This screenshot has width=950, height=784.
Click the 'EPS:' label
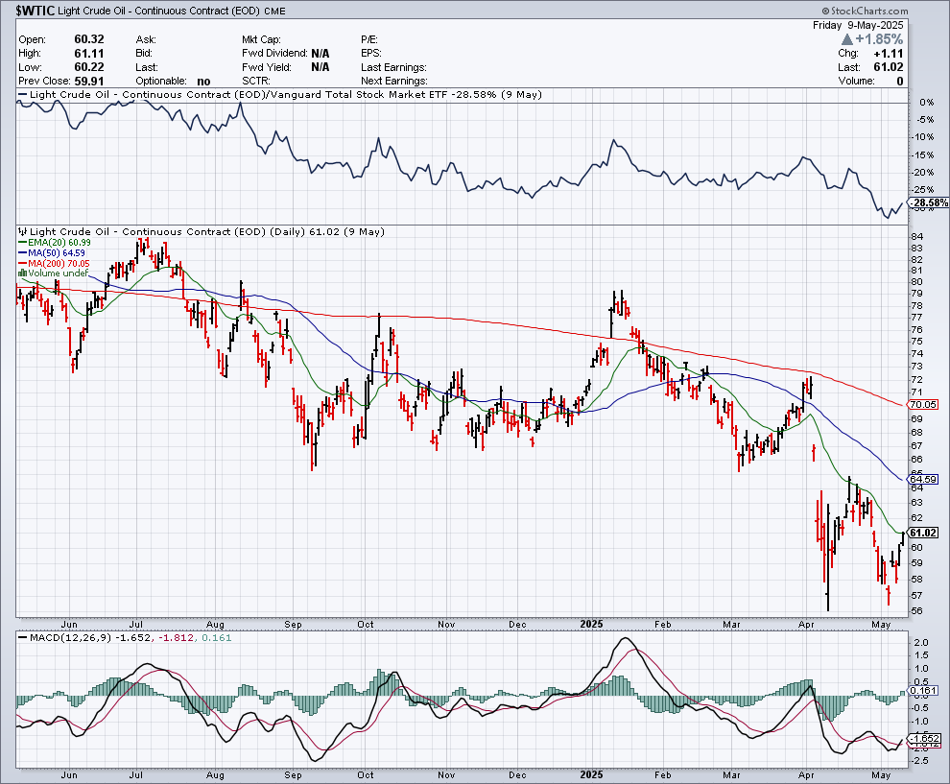370,54
